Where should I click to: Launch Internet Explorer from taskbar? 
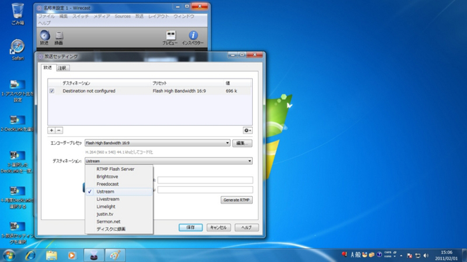pos(31,255)
